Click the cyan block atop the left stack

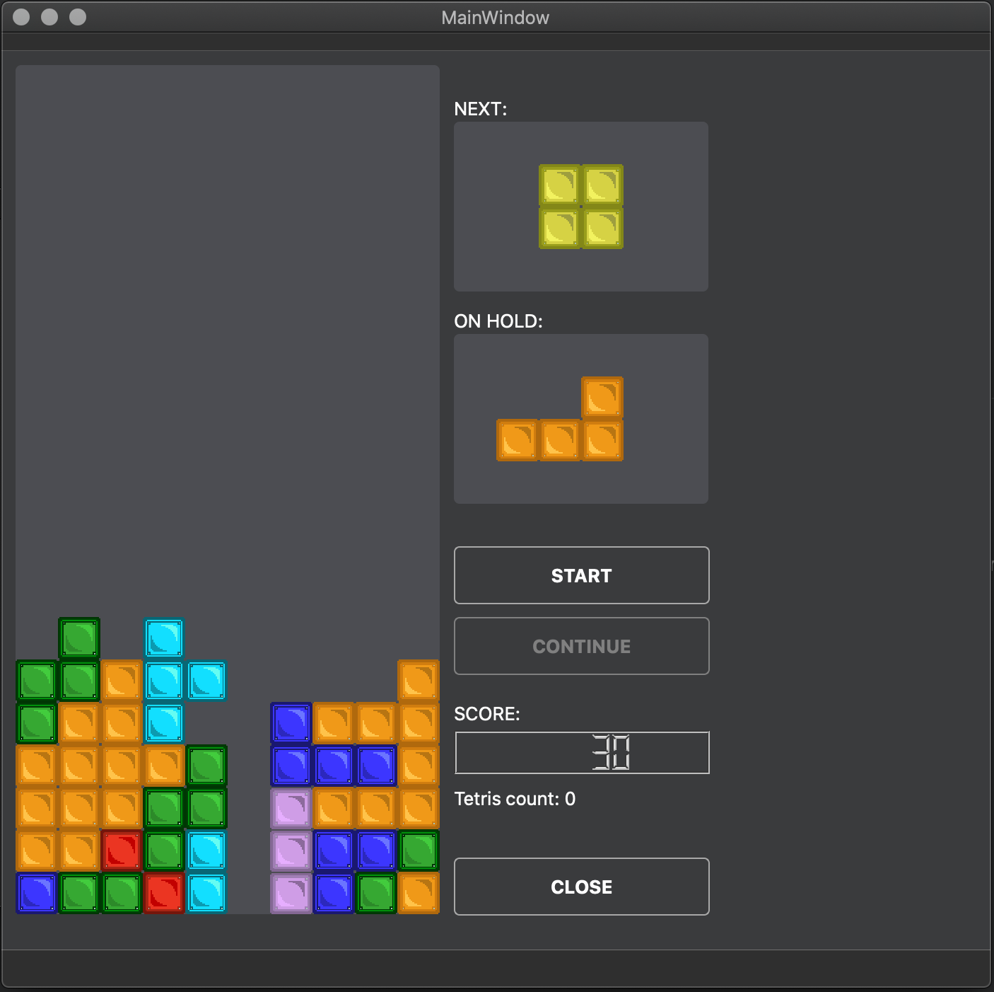coord(163,638)
